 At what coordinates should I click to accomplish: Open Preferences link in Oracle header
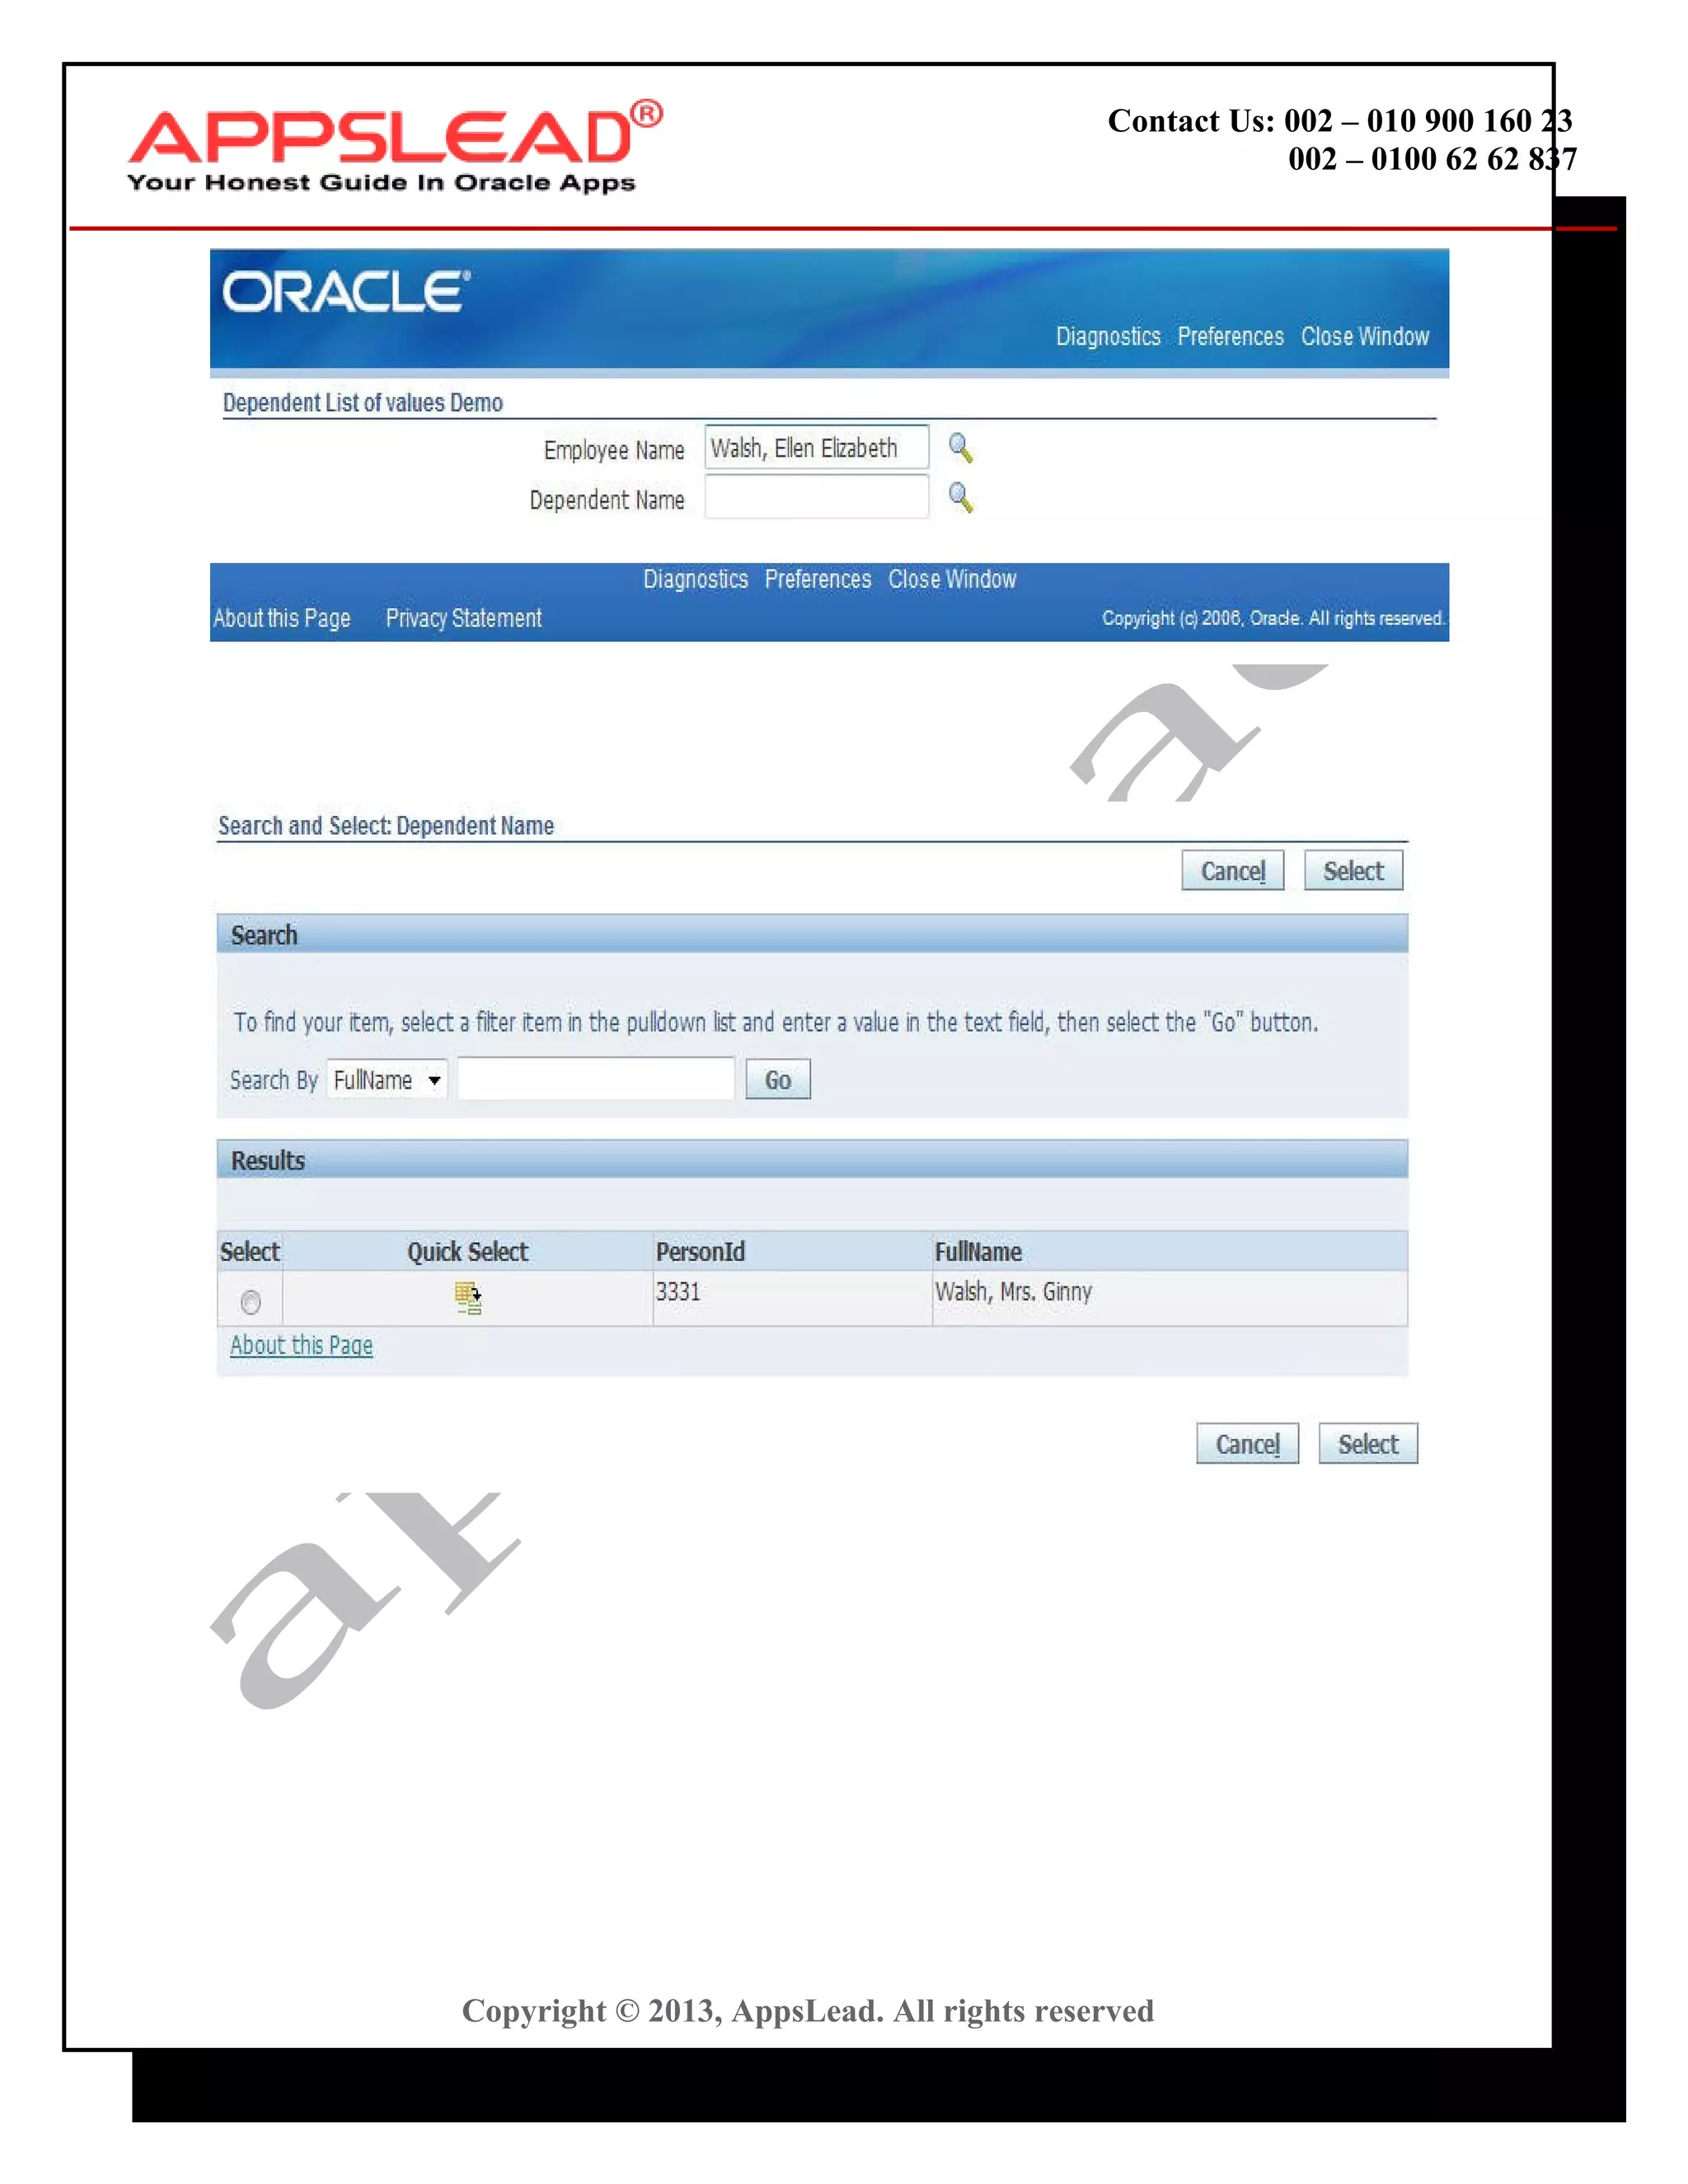[x=1230, y=337]
